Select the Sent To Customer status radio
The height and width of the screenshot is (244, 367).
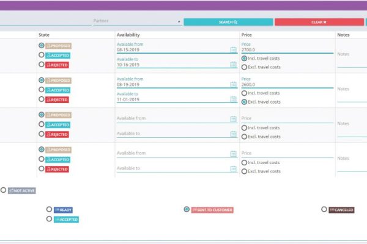(x=187, y=209)
